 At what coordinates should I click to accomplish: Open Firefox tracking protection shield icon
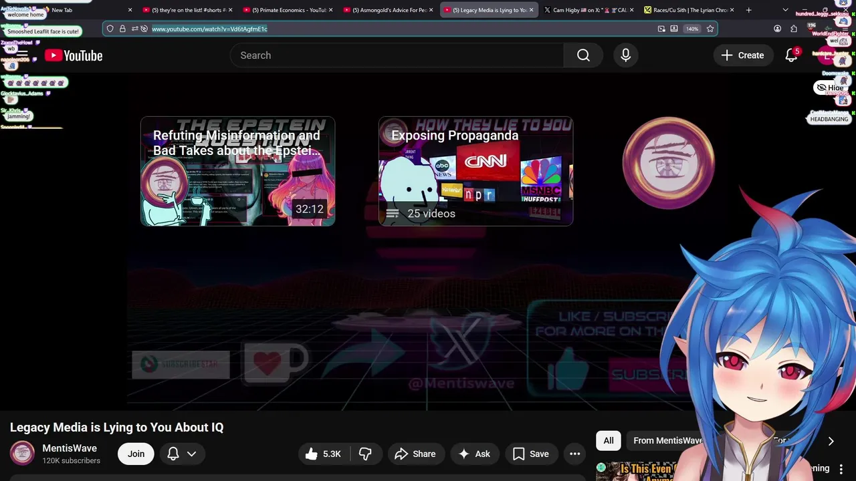click(110, 29)
